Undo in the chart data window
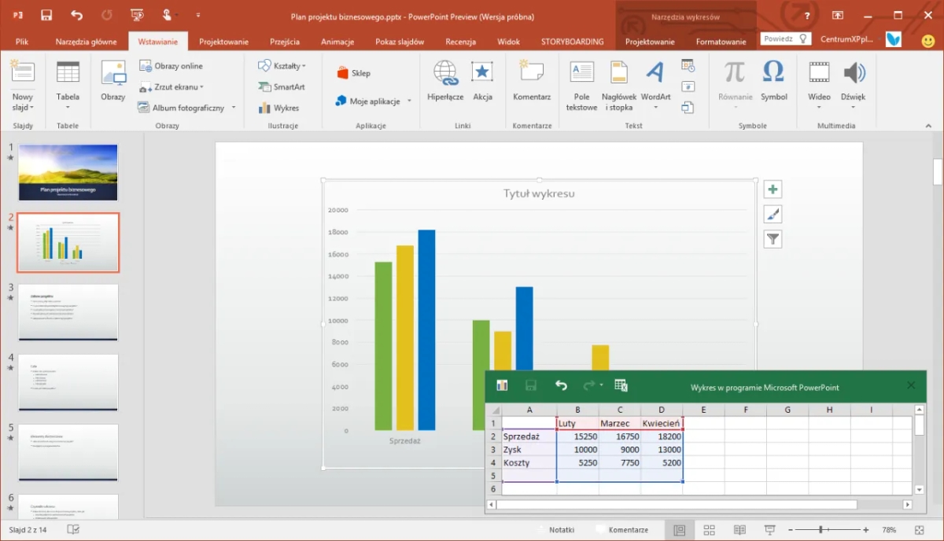This screenshot has width=944, height=541. 561,385
